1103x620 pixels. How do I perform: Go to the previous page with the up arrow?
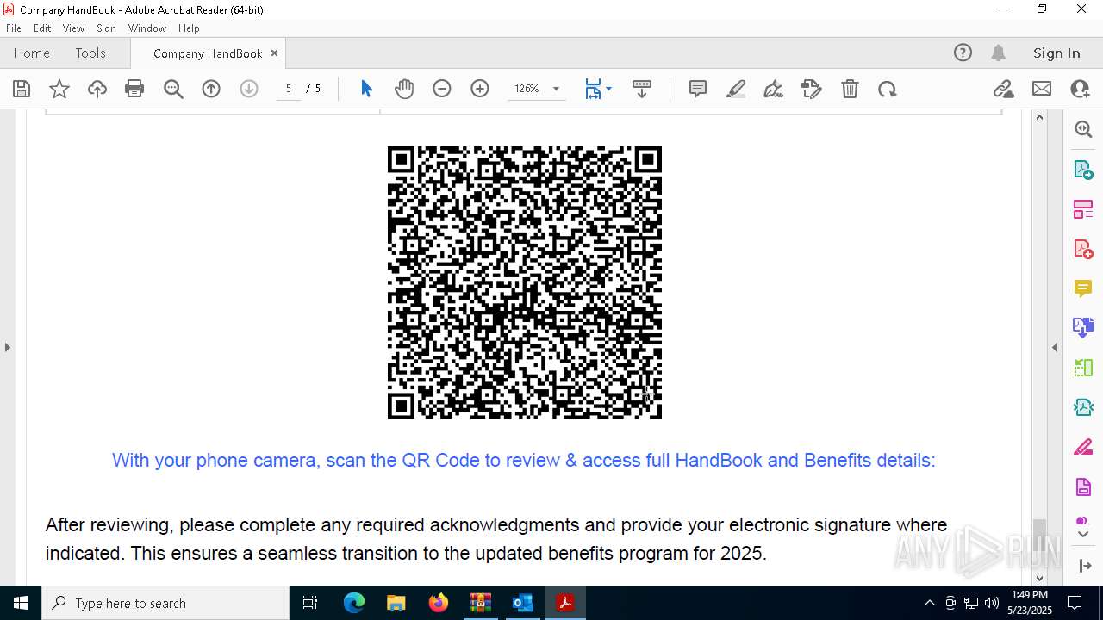pyautogui.click(x=211, y=89)
